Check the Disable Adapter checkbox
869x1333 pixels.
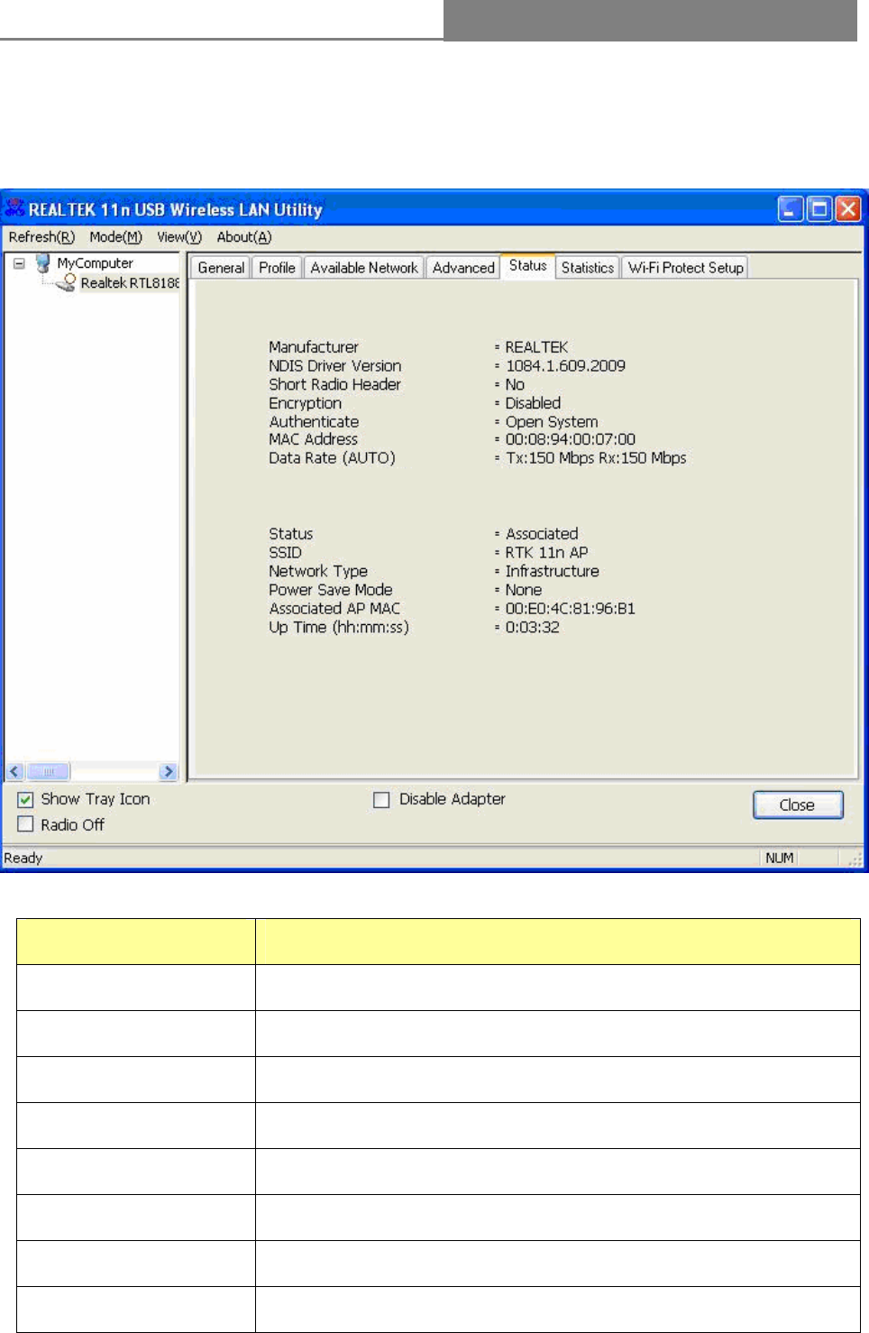(x=381, y=799)
